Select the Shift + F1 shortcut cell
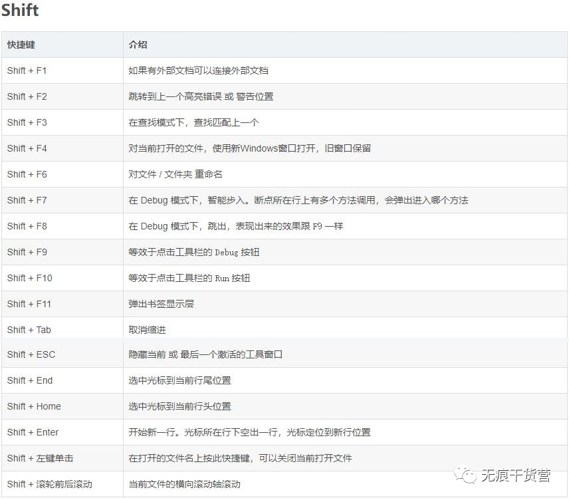Image resolution: width=569 pixels, height=500 pixels. (x=62, y=70)
